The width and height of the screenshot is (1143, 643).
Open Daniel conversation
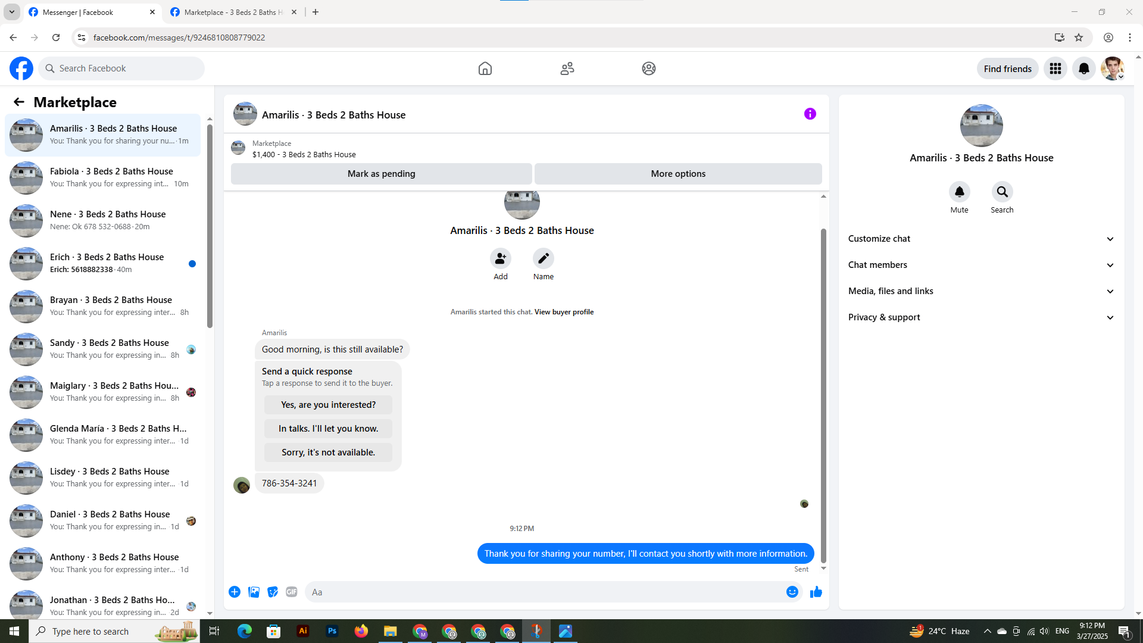[x=102, y=520]
